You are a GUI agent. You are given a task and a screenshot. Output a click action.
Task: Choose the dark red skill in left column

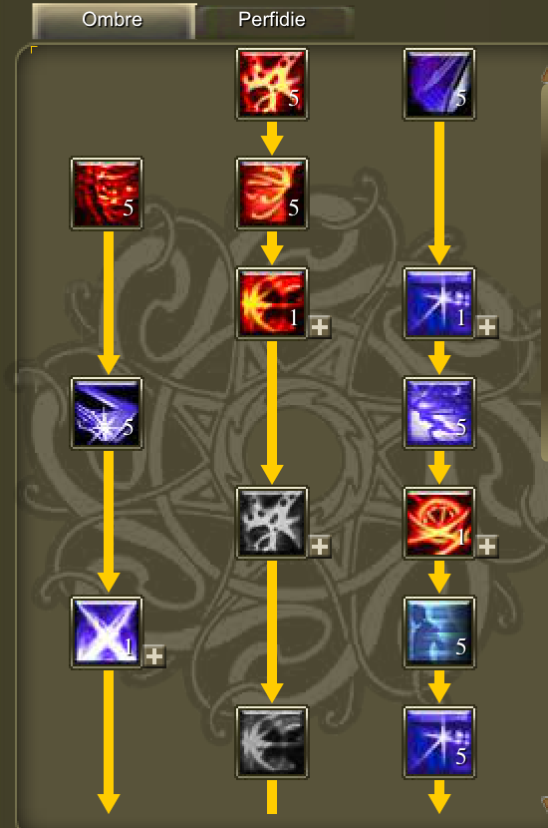(x=107, y=194)
